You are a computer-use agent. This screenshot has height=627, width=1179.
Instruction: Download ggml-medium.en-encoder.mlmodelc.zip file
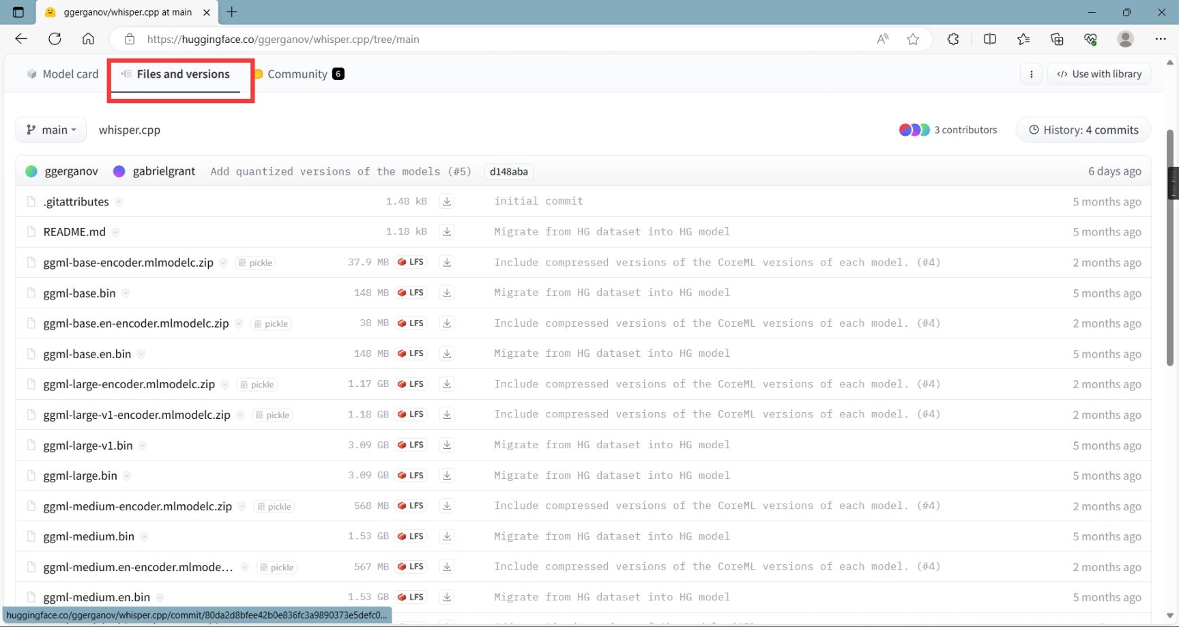[447, 566]
